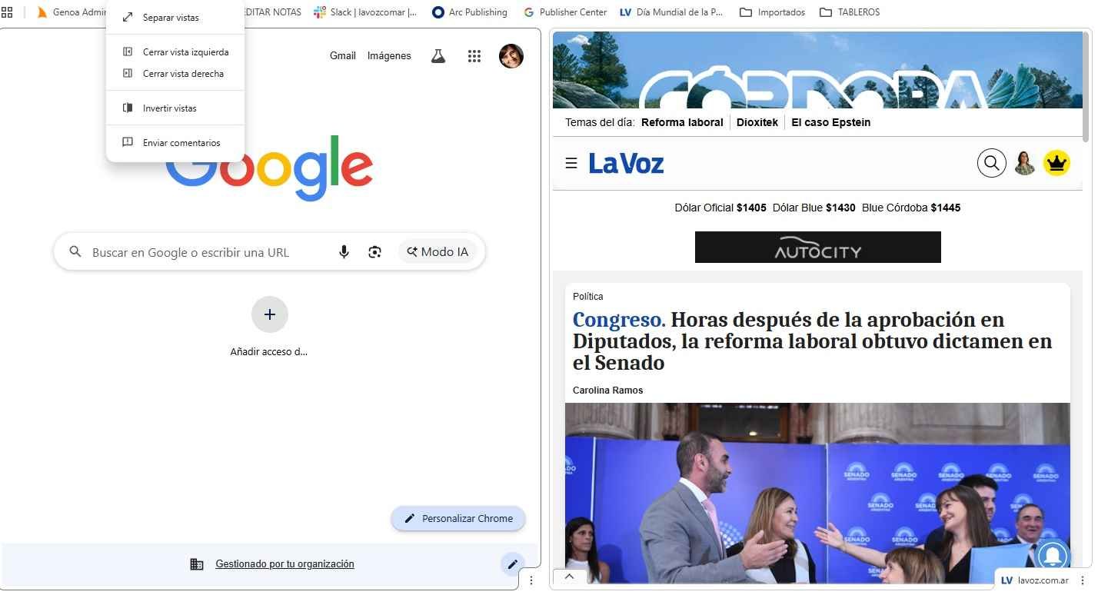Click the Personalizar Chrome button
The width and height of the screenshot is (1098, 595).
458,519
